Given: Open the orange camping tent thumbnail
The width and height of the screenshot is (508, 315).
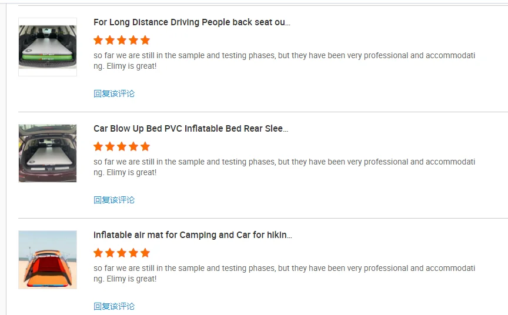Looking at the screenshot, I should tap(48, 260).
